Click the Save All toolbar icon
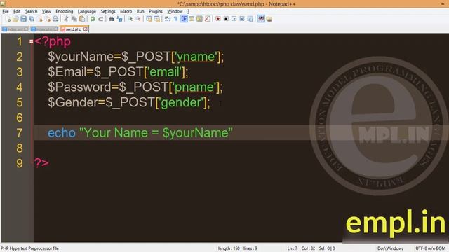449x252 pixels. coord(32,19)
